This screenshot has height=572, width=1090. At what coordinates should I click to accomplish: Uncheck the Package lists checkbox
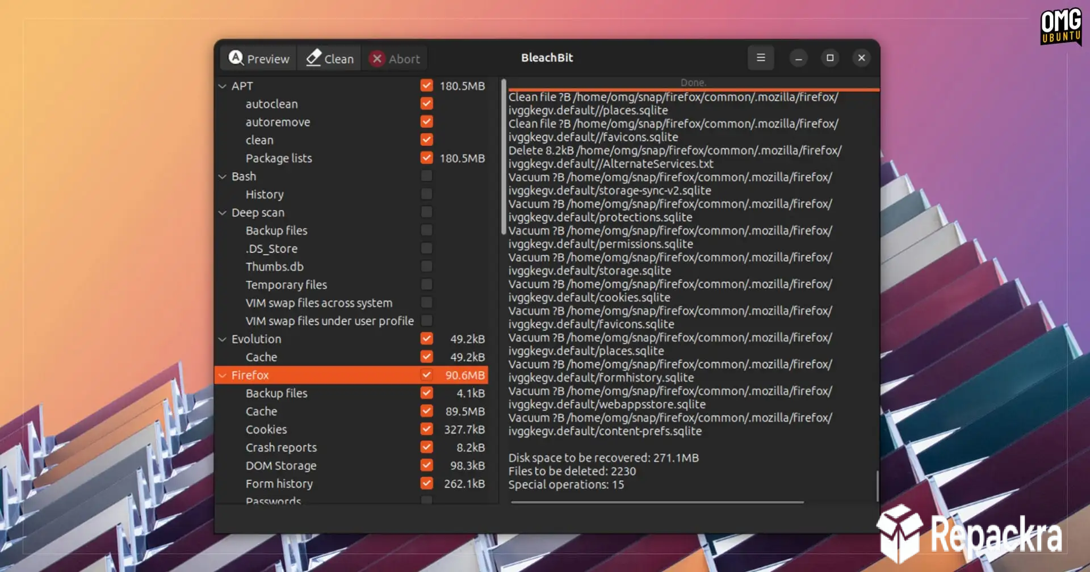pyautogui.click(x=426, y=158)
